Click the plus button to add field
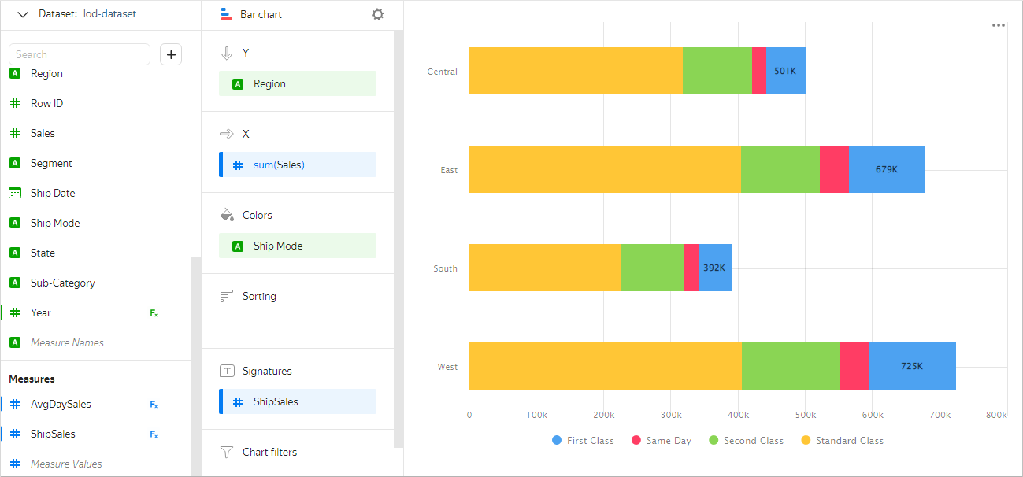Viewport: 1023px width, 477px height. [171, 54]
